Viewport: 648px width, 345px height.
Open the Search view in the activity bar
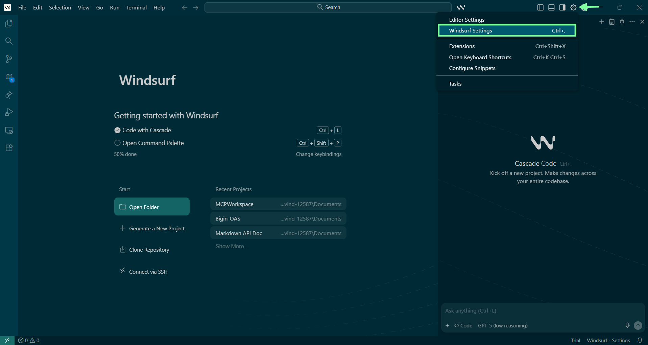tap(9, 41)
